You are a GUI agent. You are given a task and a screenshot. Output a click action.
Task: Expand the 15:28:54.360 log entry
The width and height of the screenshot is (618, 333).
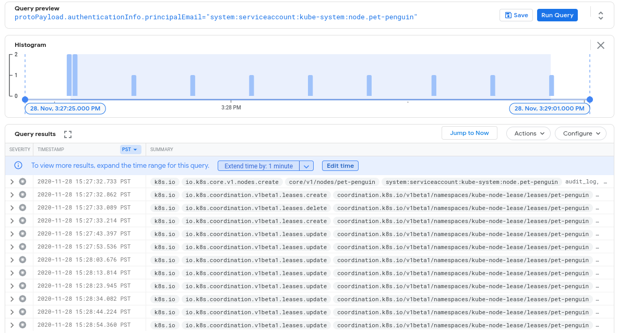tap(12, 325)
